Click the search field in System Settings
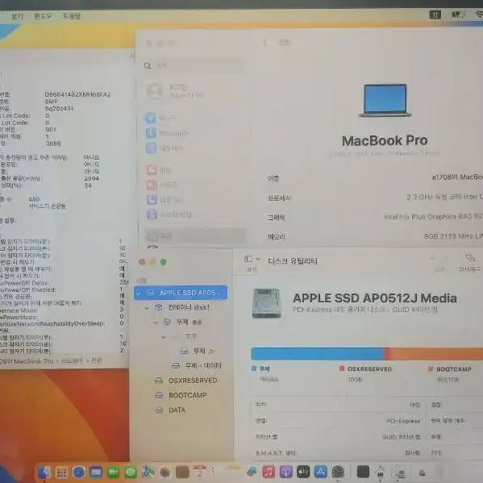The image size is (483, 483). (194, 65)
